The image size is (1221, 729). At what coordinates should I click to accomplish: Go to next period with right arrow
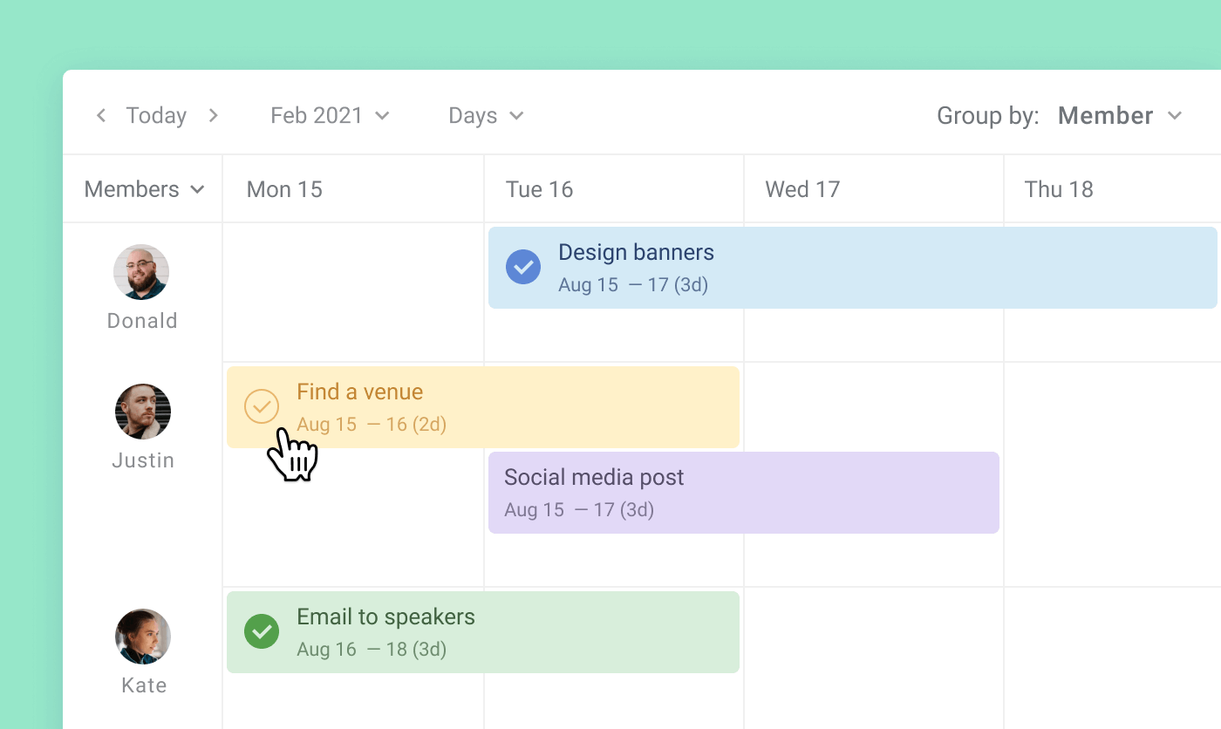click(x=213, y=116)
